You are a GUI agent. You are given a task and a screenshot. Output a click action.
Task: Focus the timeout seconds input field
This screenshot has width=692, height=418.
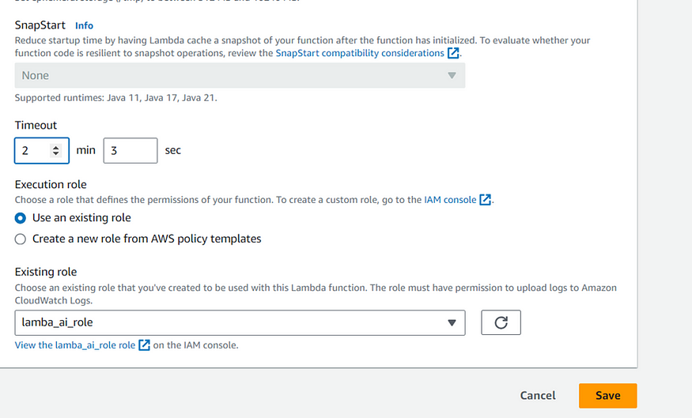[130, 150]
